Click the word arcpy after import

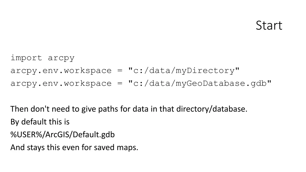click(x=61, y=58)
